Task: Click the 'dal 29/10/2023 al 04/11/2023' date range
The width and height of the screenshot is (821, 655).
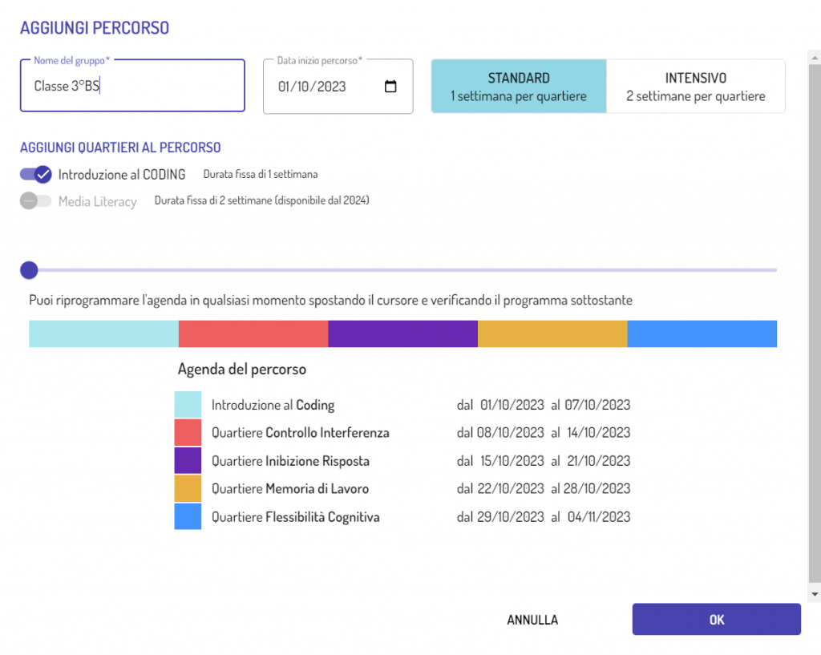Action: point(544,517)
